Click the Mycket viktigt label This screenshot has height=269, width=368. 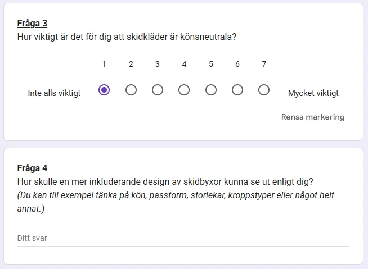[313, 93]
